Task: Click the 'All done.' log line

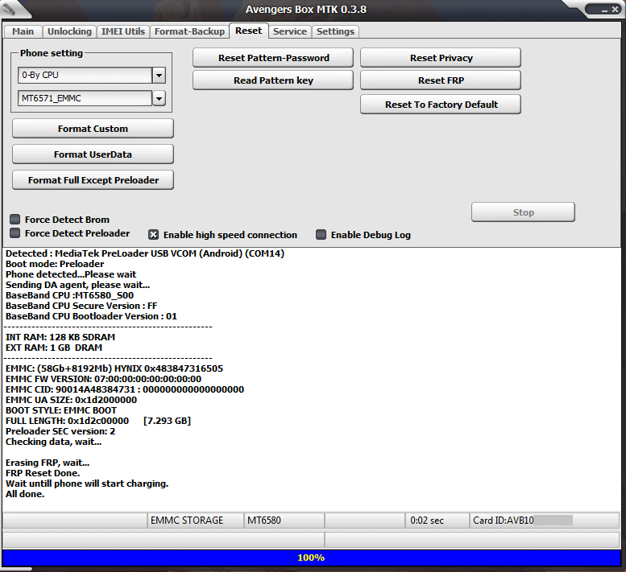Action: pyautogui.click(x=25, y=494)
